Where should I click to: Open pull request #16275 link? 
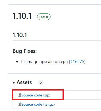pos(77,62)
